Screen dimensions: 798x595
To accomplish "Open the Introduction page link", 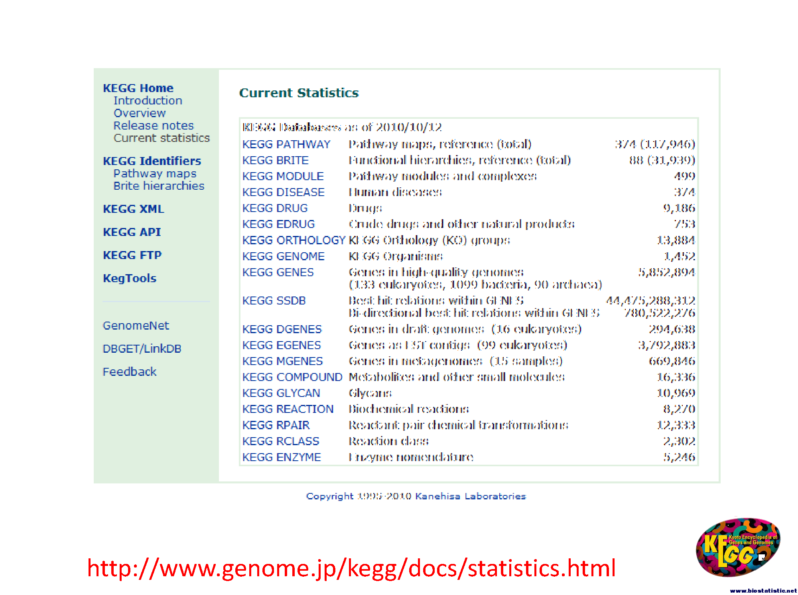I will (148, 100).
